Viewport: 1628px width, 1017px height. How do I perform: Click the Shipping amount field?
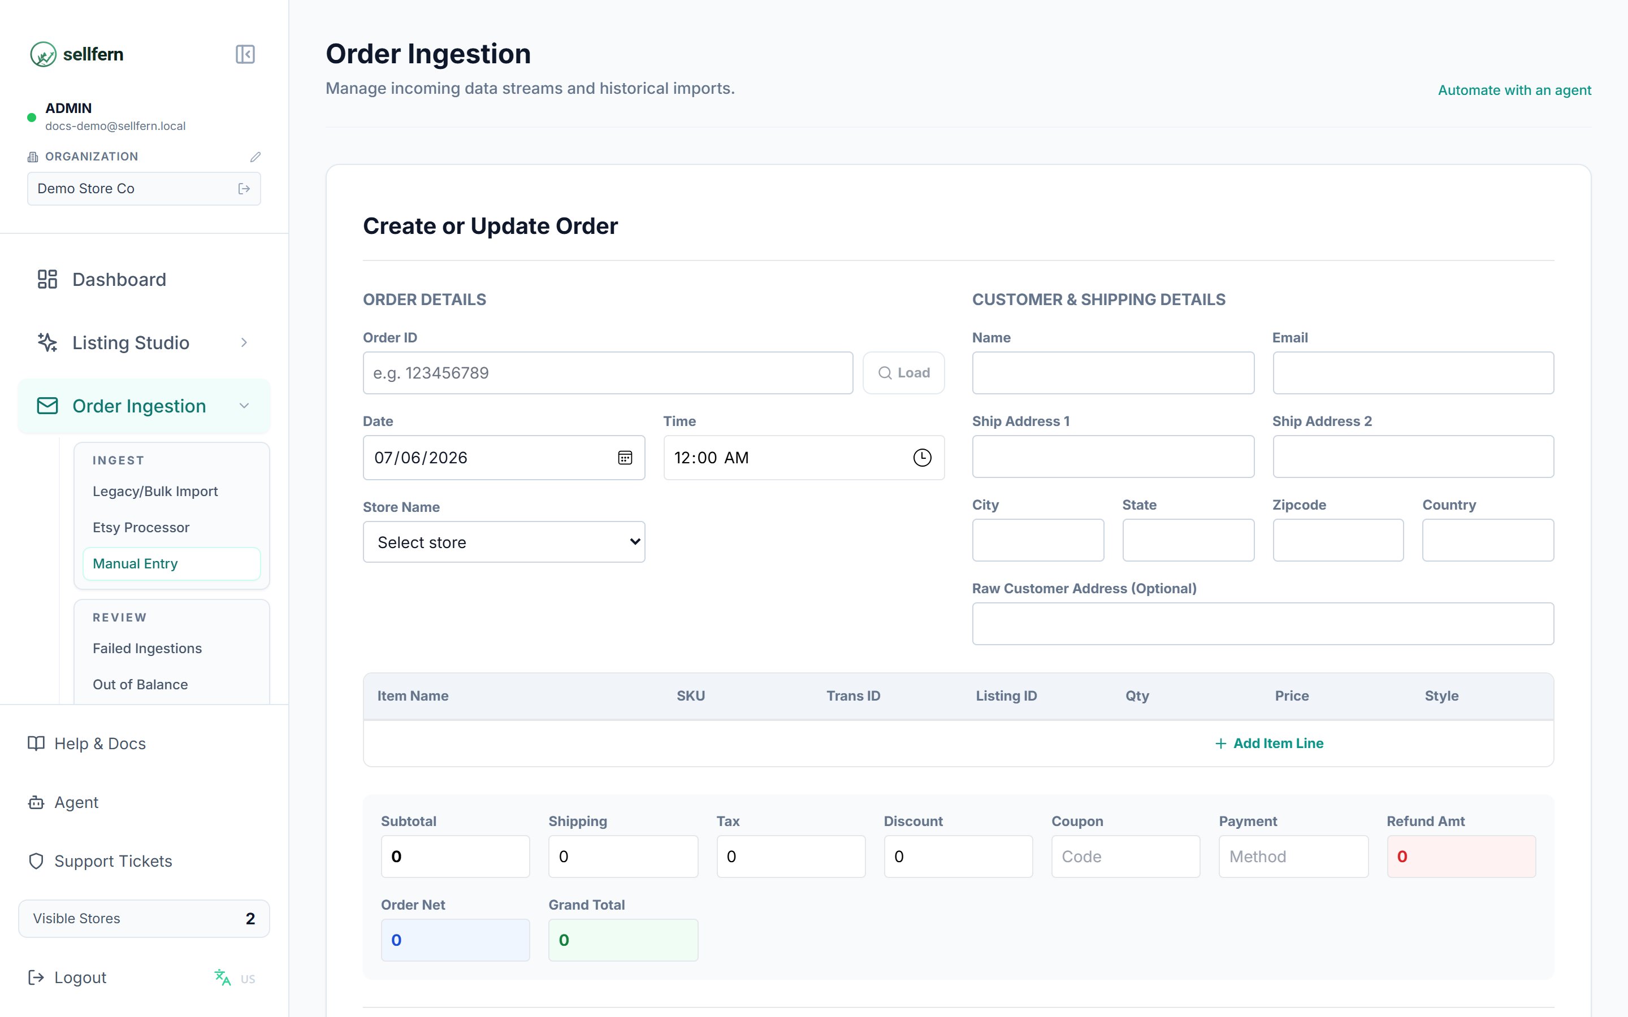coord(623,856)
